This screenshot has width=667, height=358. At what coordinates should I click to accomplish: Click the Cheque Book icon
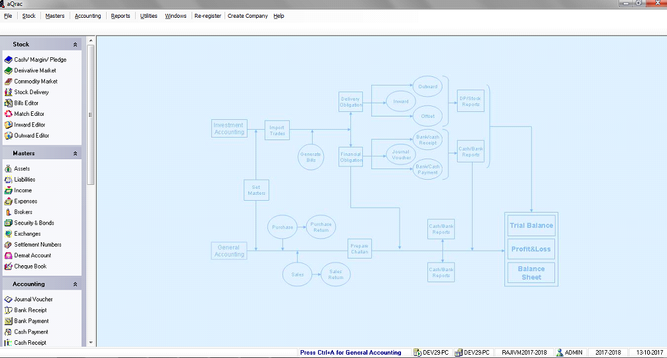point(8,266)
